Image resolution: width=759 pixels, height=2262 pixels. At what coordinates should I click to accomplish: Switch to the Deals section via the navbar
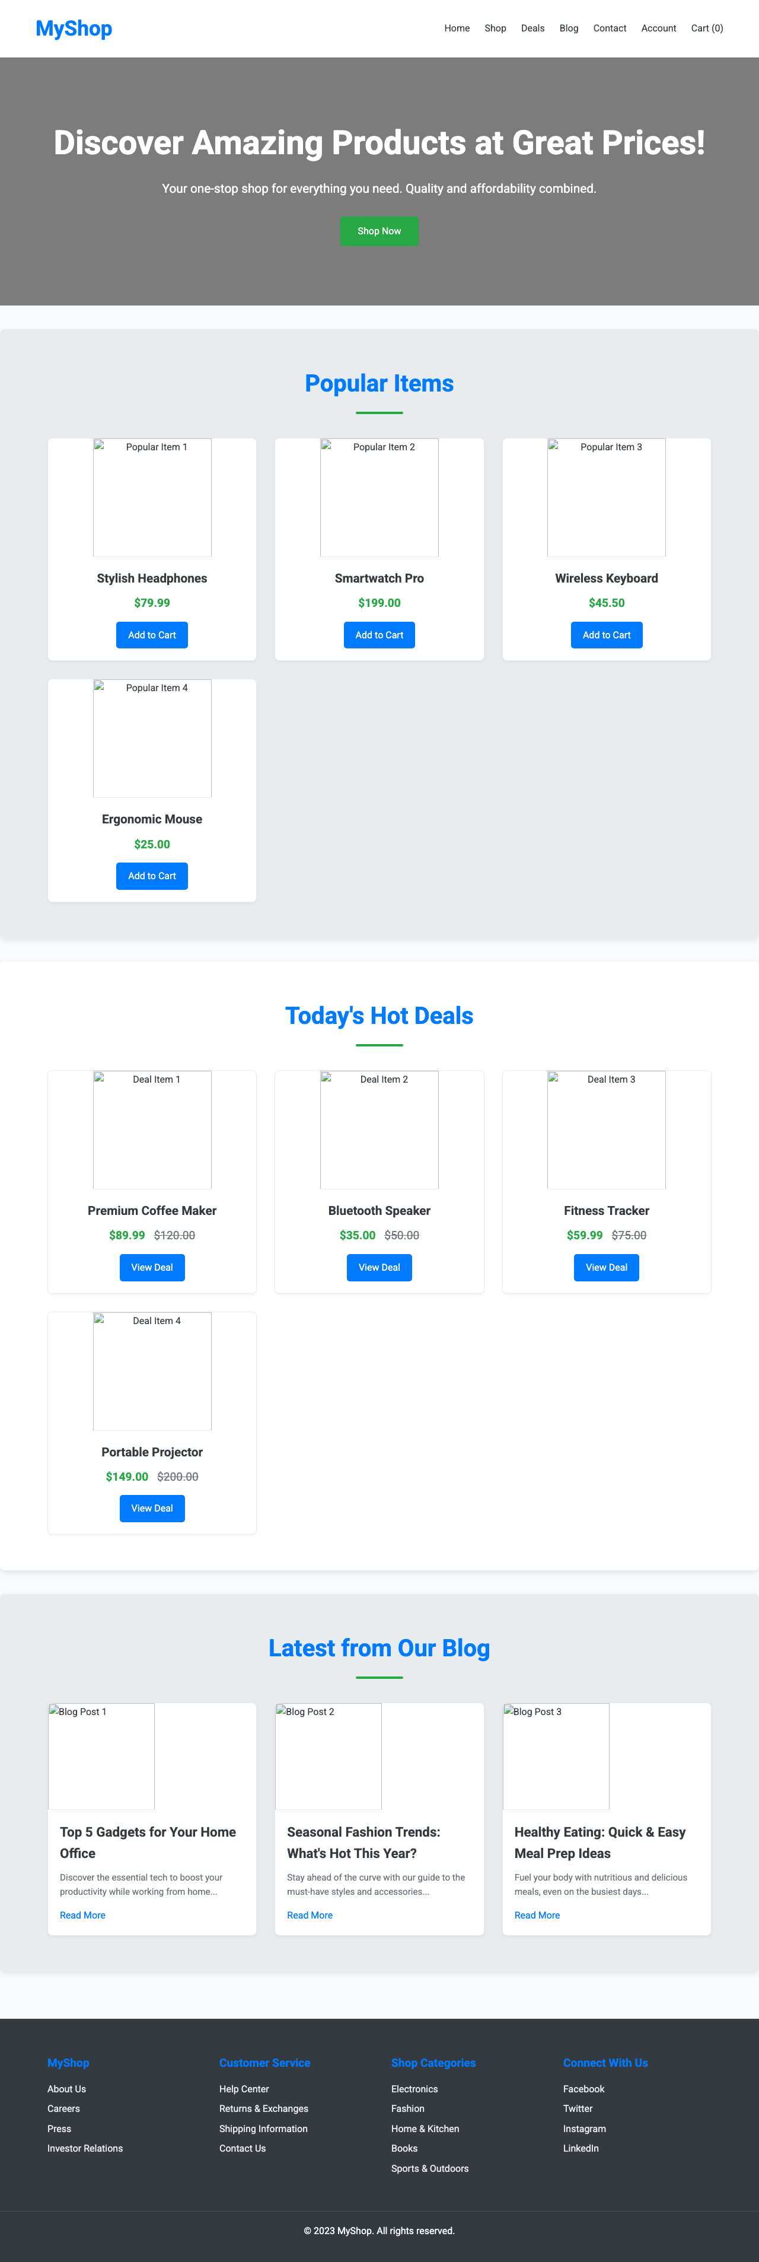pos(532,28)
